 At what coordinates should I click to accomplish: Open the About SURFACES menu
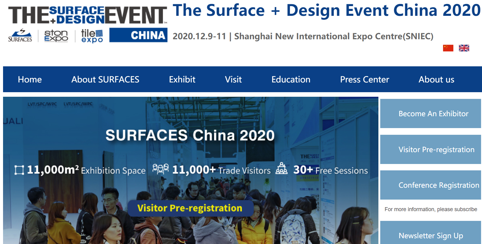[105, 79]
